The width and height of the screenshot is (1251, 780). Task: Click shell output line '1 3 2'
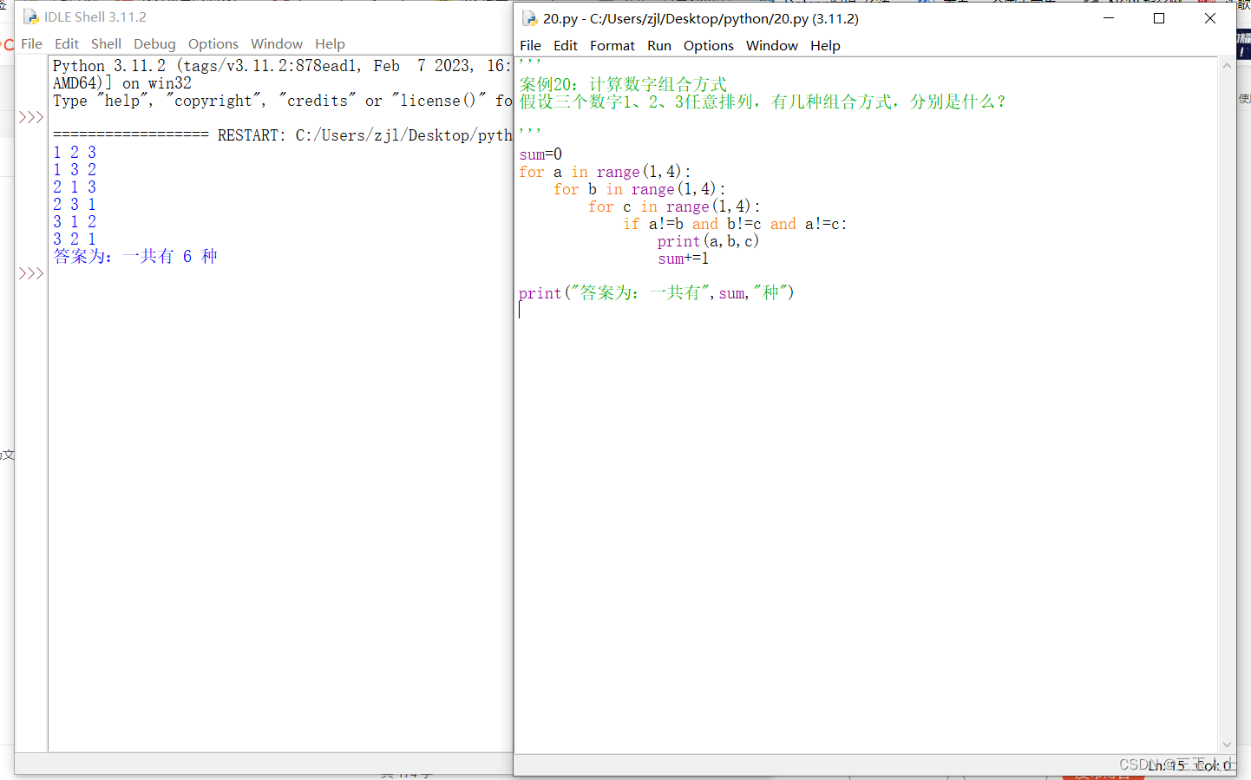[x=75, y=169]
